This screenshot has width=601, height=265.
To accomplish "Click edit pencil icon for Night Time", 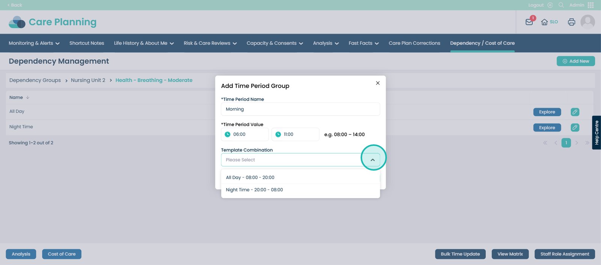I will click(575, 128).
